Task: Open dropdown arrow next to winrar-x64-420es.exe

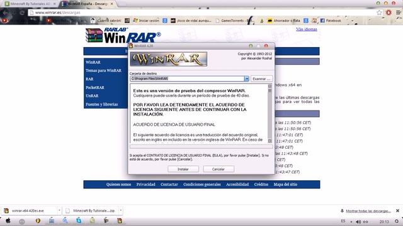Action: [59, 211]
